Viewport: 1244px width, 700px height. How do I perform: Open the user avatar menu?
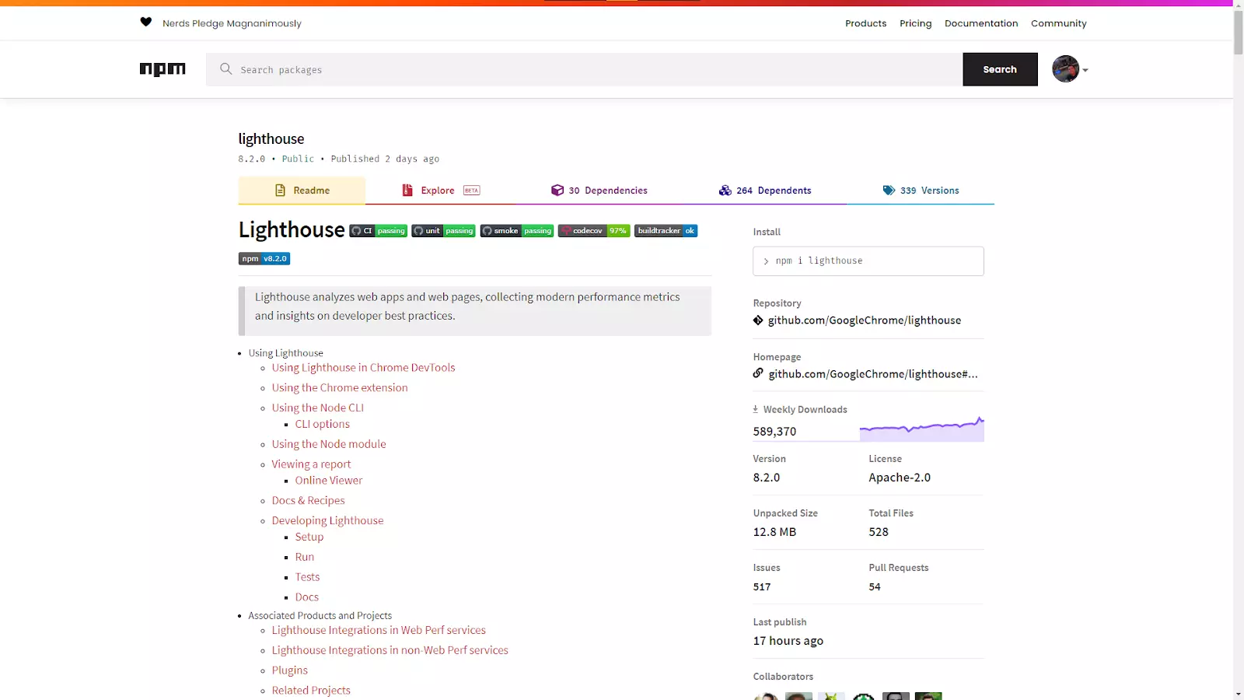pyautogui.click(x=1070, y=69)
